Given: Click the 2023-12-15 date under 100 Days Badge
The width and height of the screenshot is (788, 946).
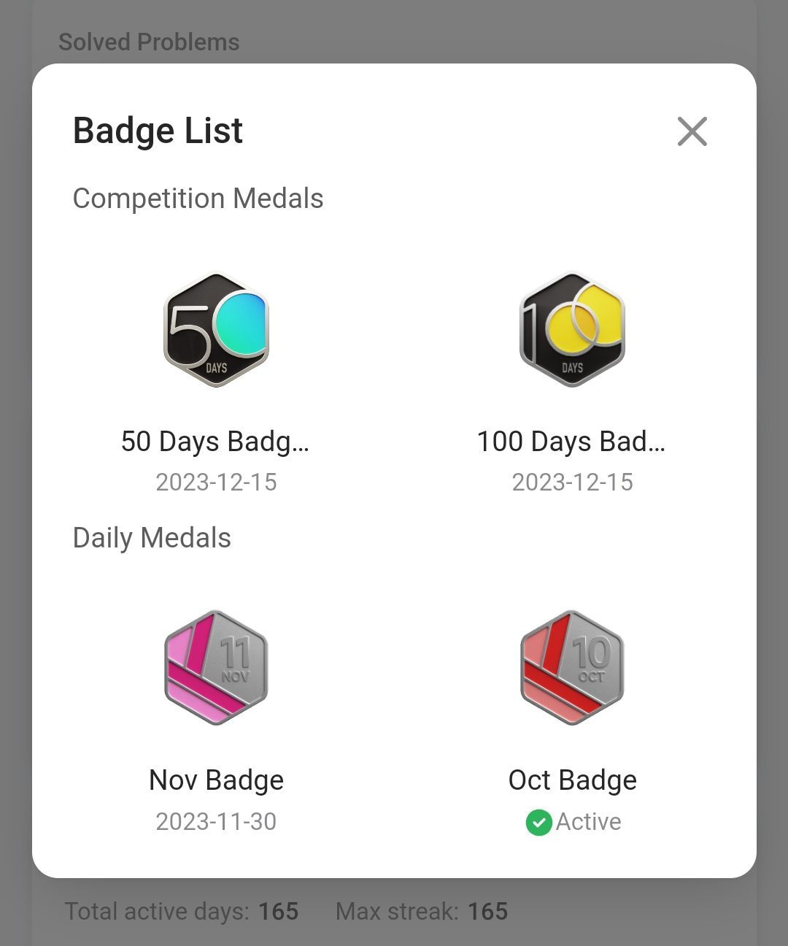Looking at the screenshot, I should (x=572, y=482).
